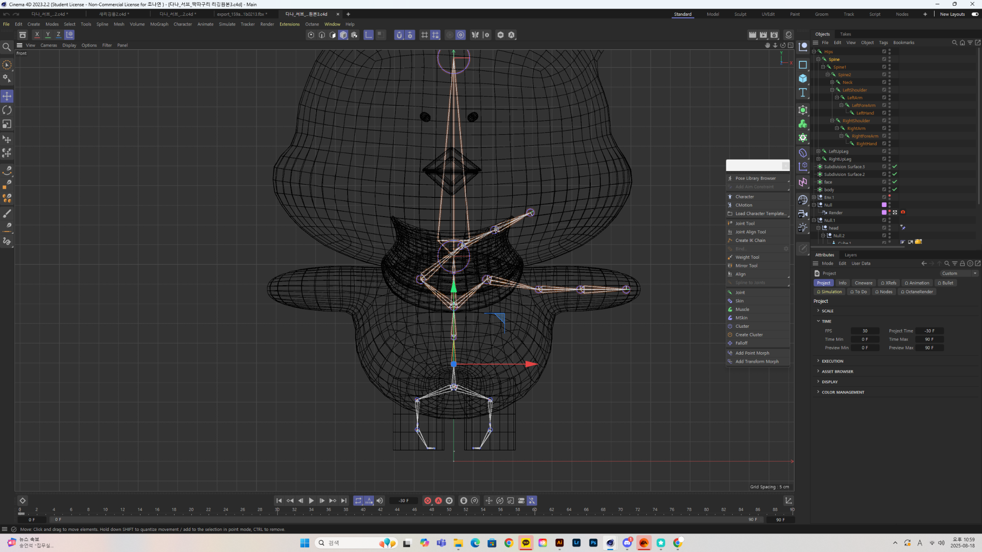Toggle the X axis lock
The image size is (982, 552).
[37, 34]
